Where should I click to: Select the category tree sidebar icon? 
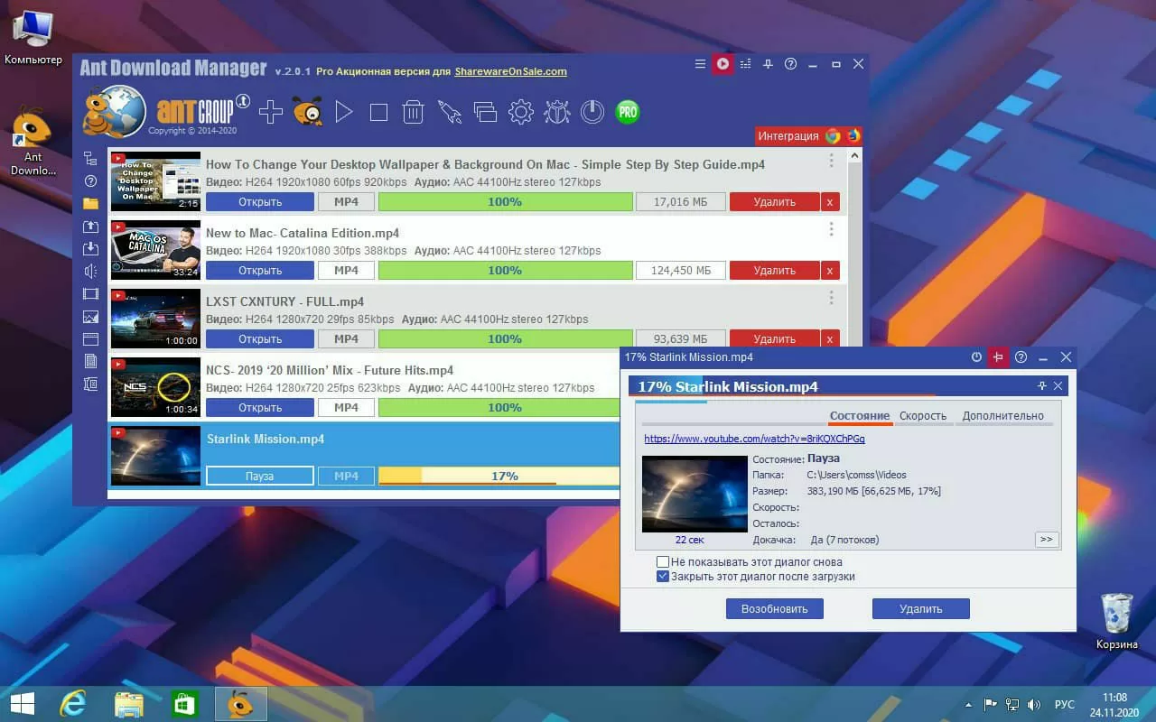click(90, 158)
